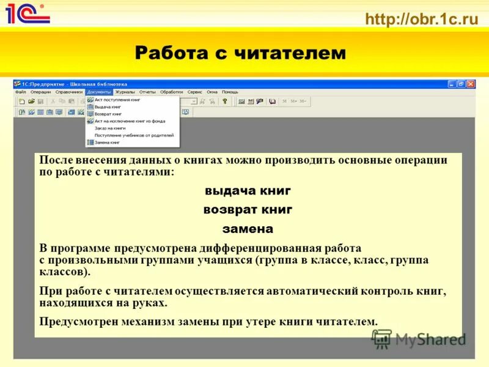Click the Copy toolbar icon
Image resolution: width=489 pixels, height=367 pixels.
[x=62, y=102]
